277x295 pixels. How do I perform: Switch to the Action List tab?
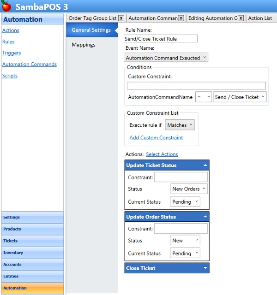point(260,18)
